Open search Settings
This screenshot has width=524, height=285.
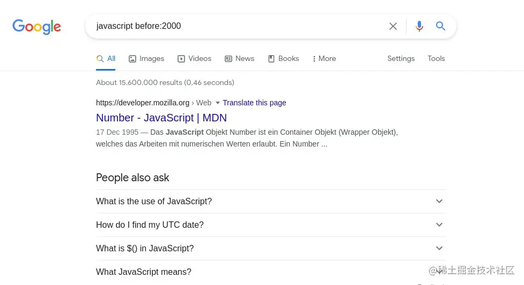(x=401, y=59)
